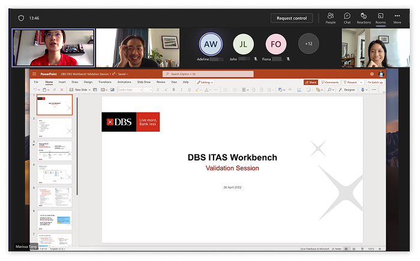
Task: Select Fiona's FO participant avatar
Action: click(x=276, y=44)
